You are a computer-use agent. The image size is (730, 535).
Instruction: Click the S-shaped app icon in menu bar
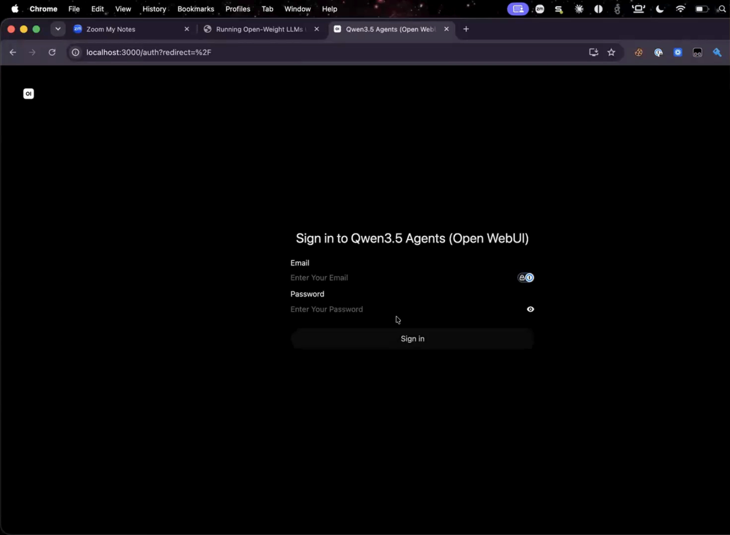tap(558, 9)
